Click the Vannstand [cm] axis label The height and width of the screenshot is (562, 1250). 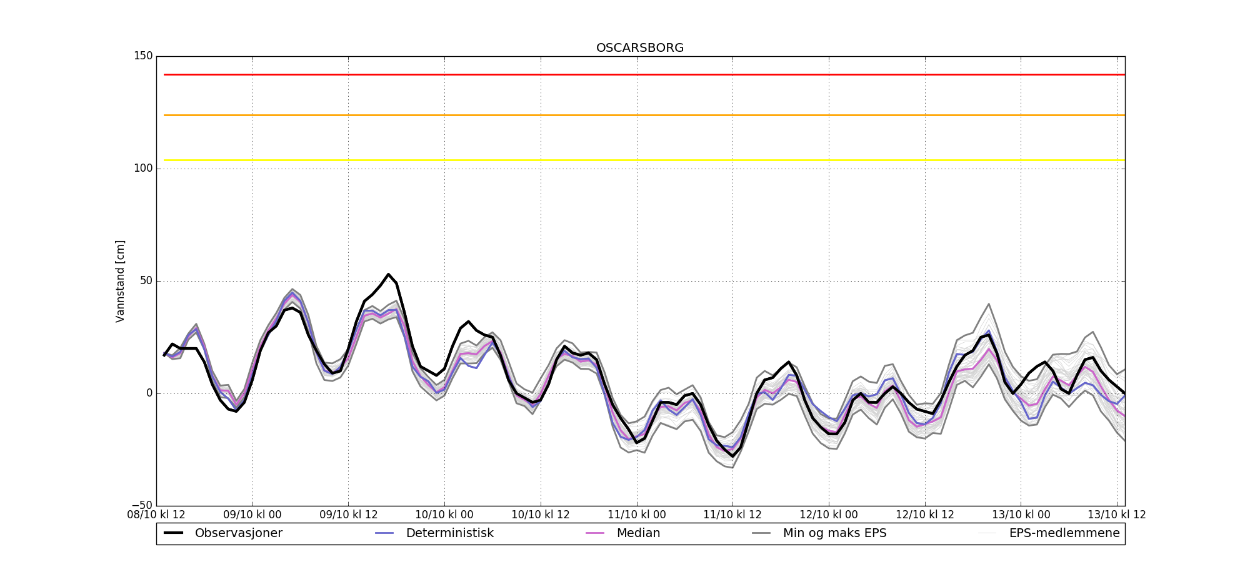click(x=120, y=281)
